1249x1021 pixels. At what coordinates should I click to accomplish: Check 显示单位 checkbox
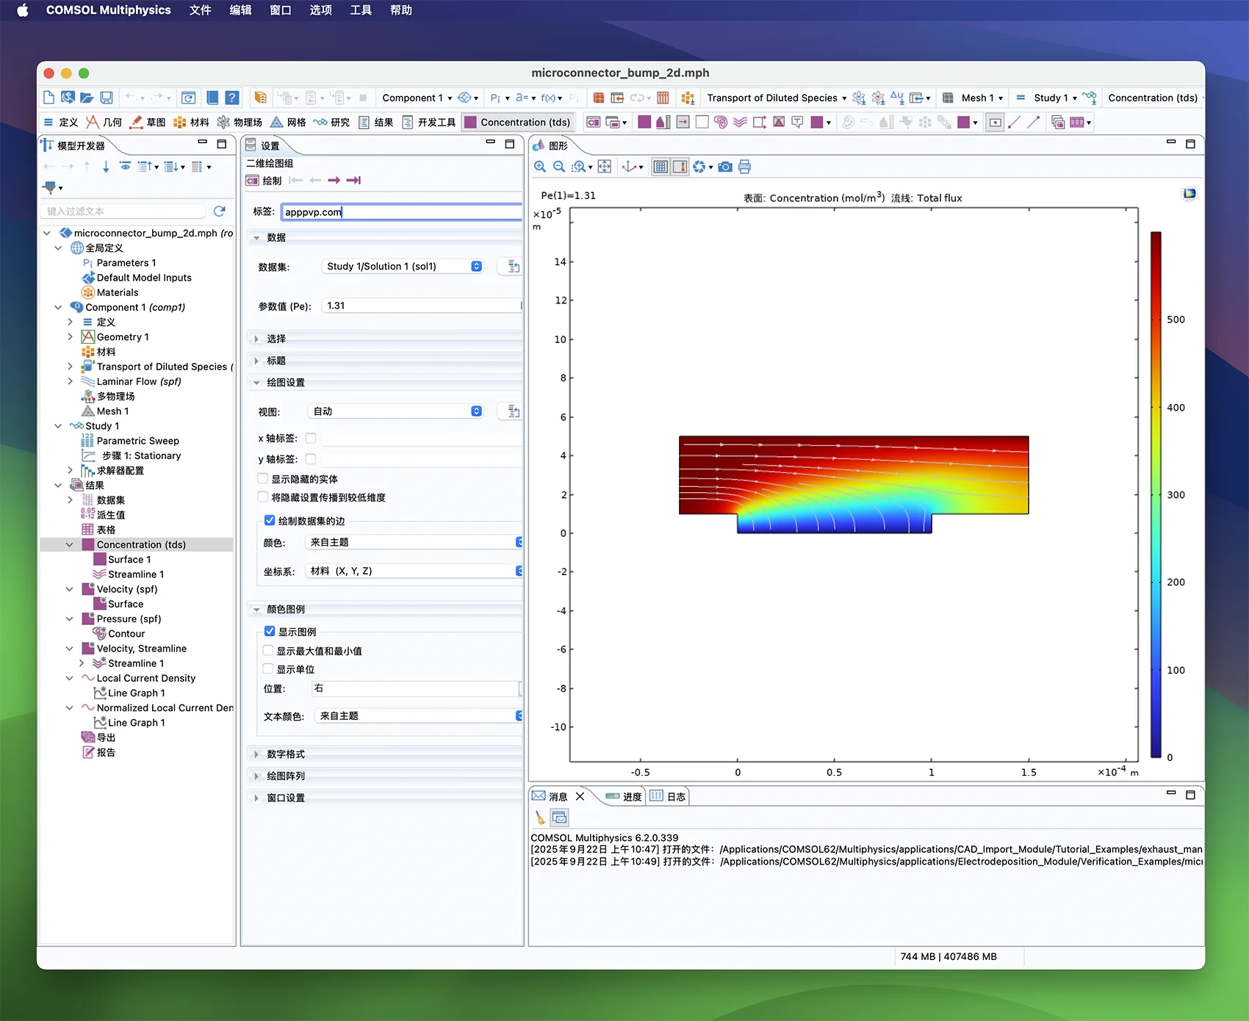(x=268, y=669)
